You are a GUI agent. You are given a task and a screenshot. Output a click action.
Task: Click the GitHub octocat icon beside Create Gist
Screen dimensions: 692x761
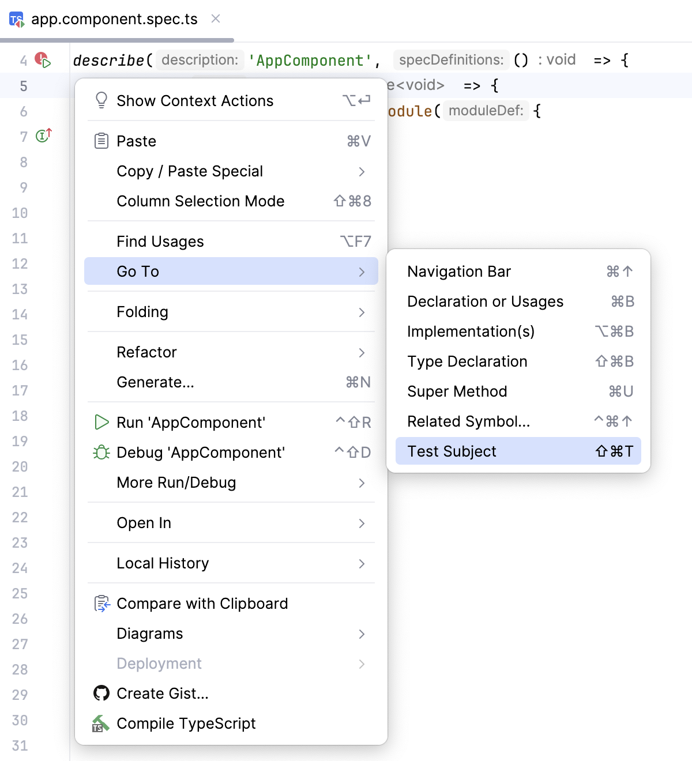[101, 694]
